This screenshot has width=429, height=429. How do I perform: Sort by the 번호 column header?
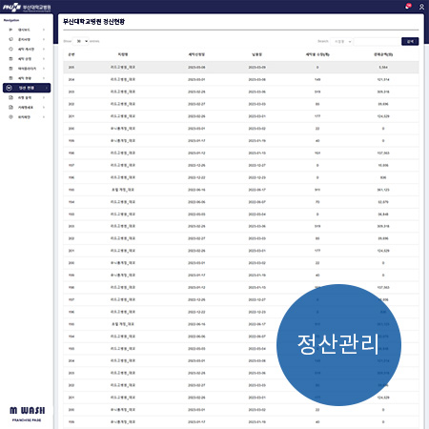[71, 54]
